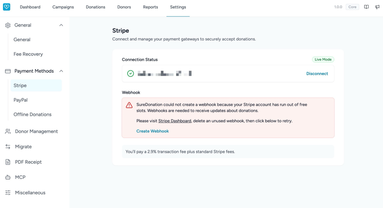Image resolution: width=383 pixels, height=208 pixels.
Task: Open the documentation book icon
Action: click(367, 7)
